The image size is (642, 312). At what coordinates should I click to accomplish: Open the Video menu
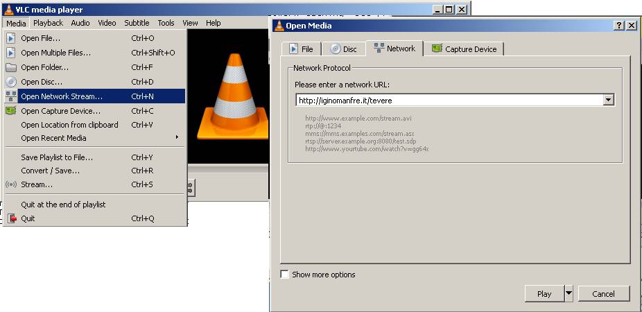point(107,23)
